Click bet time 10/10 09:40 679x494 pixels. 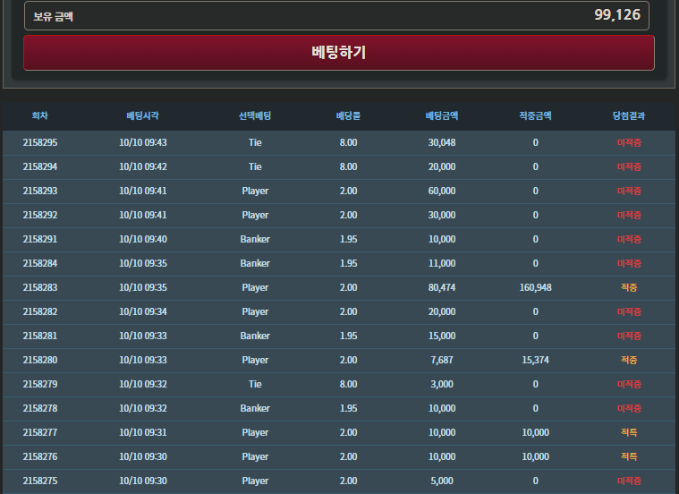click(143, 239)
